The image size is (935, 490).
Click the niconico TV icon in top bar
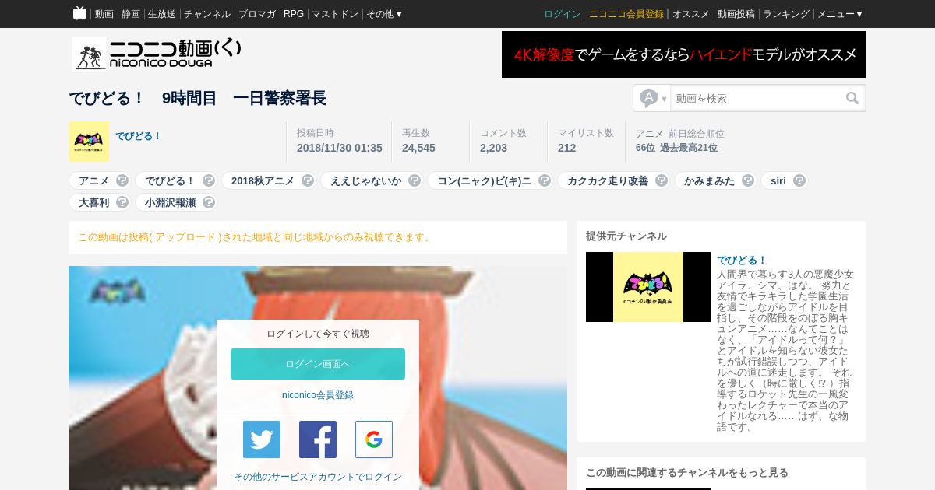[x=79, y=13]
